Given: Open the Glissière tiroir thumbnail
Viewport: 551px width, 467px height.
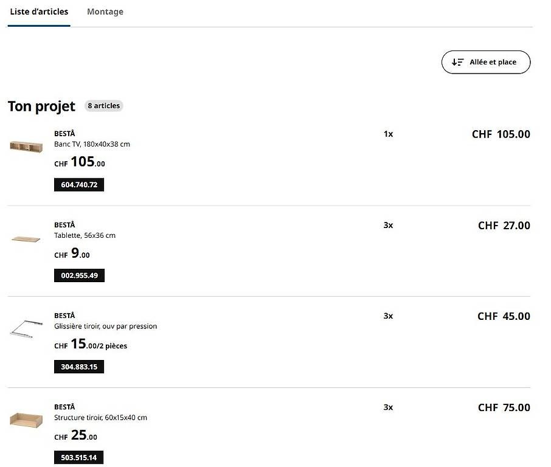Looking at the screenshot, I should coord(26,328).
